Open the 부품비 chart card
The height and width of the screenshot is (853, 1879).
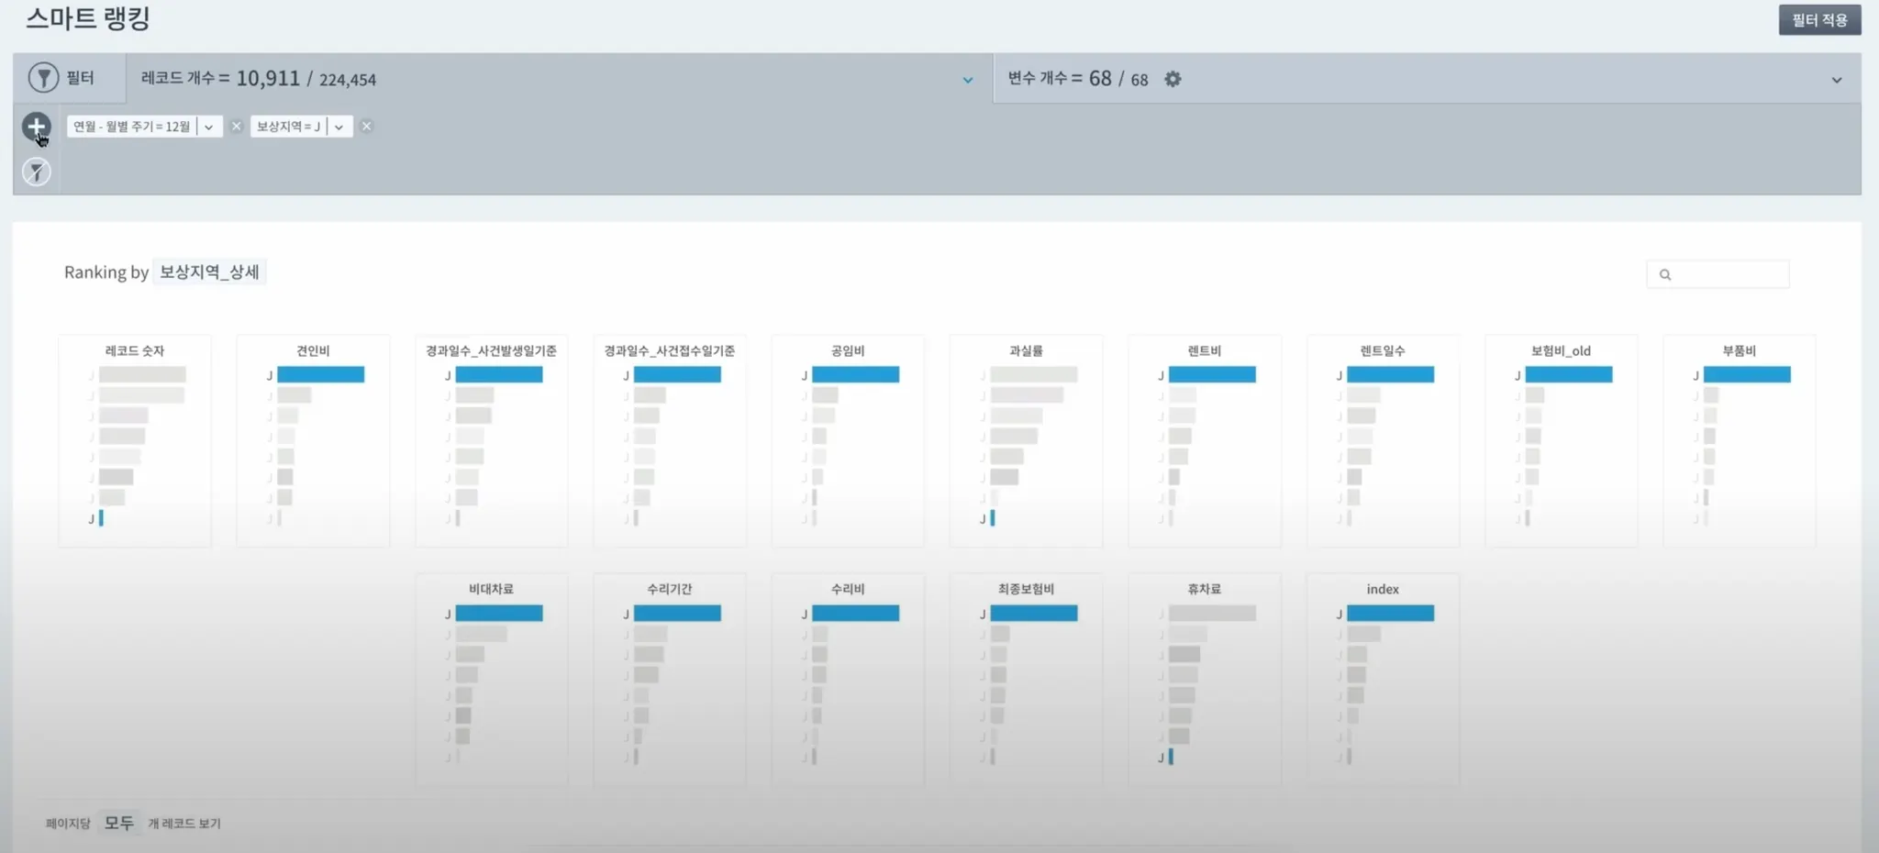click(x=1740, y=441)
